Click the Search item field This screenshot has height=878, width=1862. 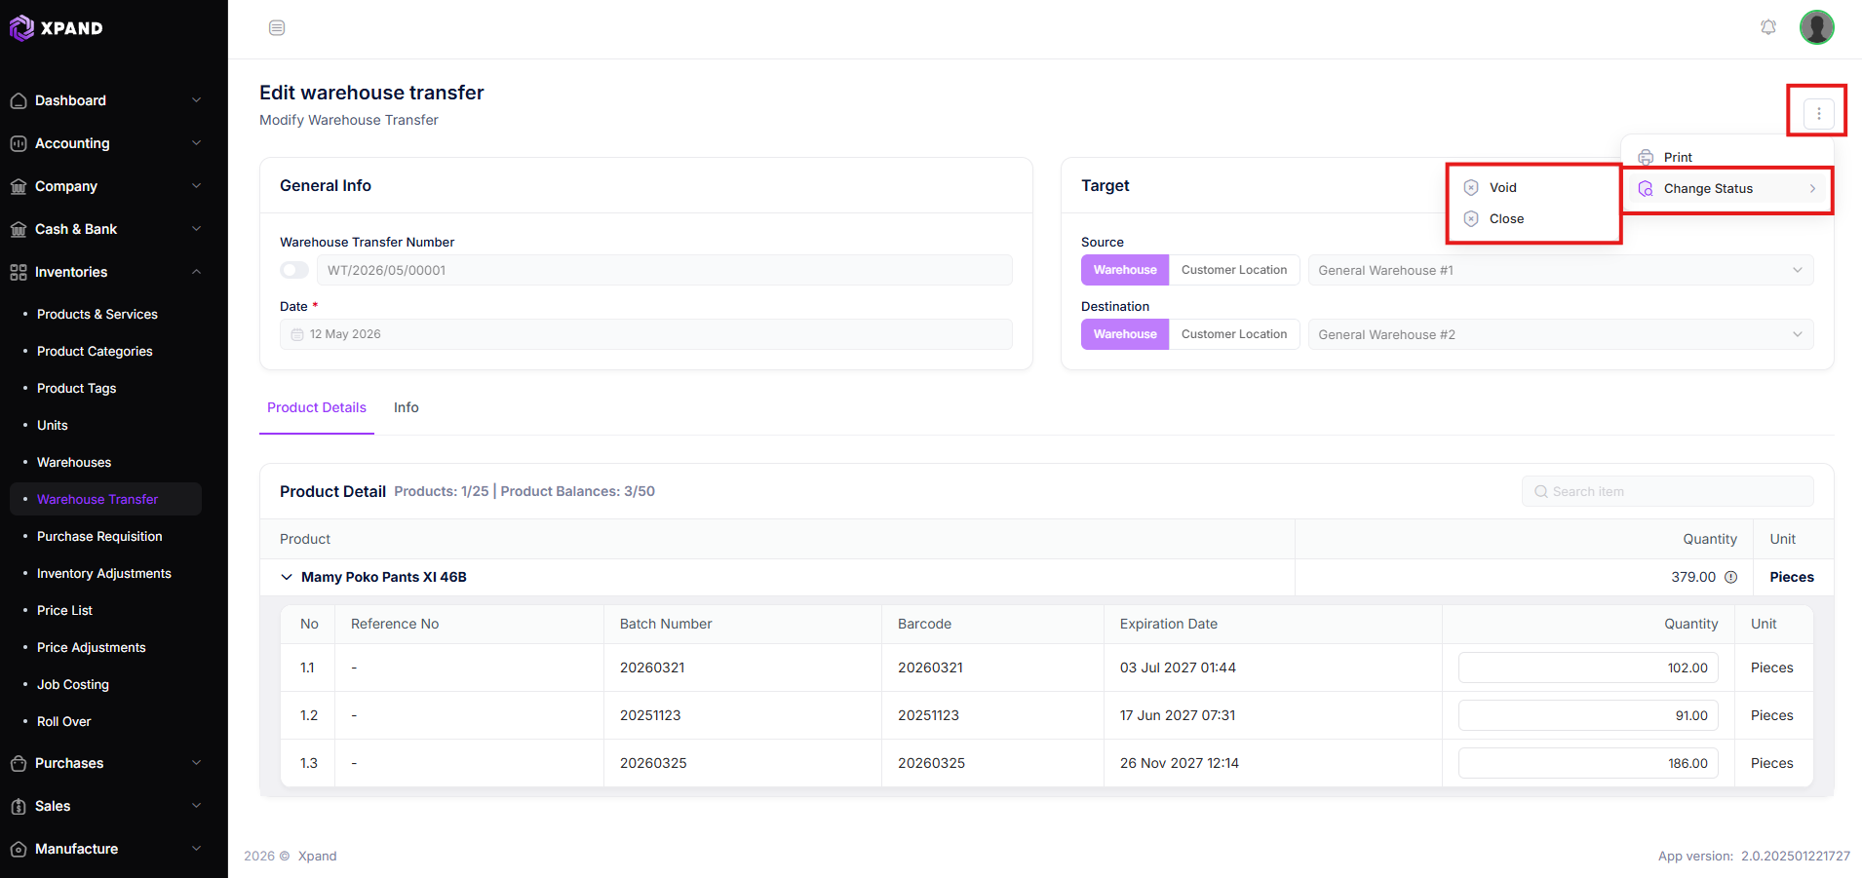1668,491
